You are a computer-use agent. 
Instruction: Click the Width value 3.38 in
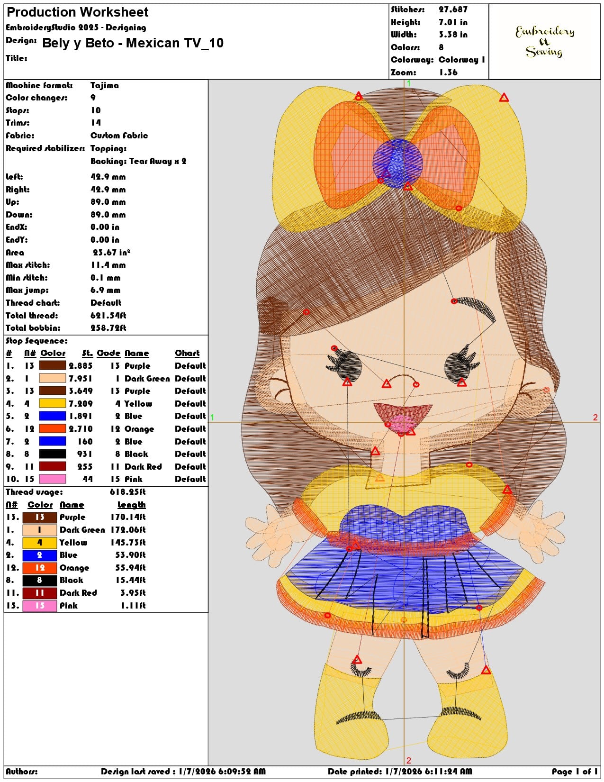point(453,35)
